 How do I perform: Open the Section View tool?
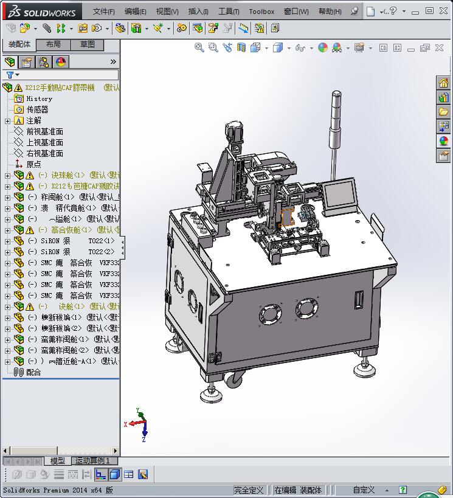(241, 47)
